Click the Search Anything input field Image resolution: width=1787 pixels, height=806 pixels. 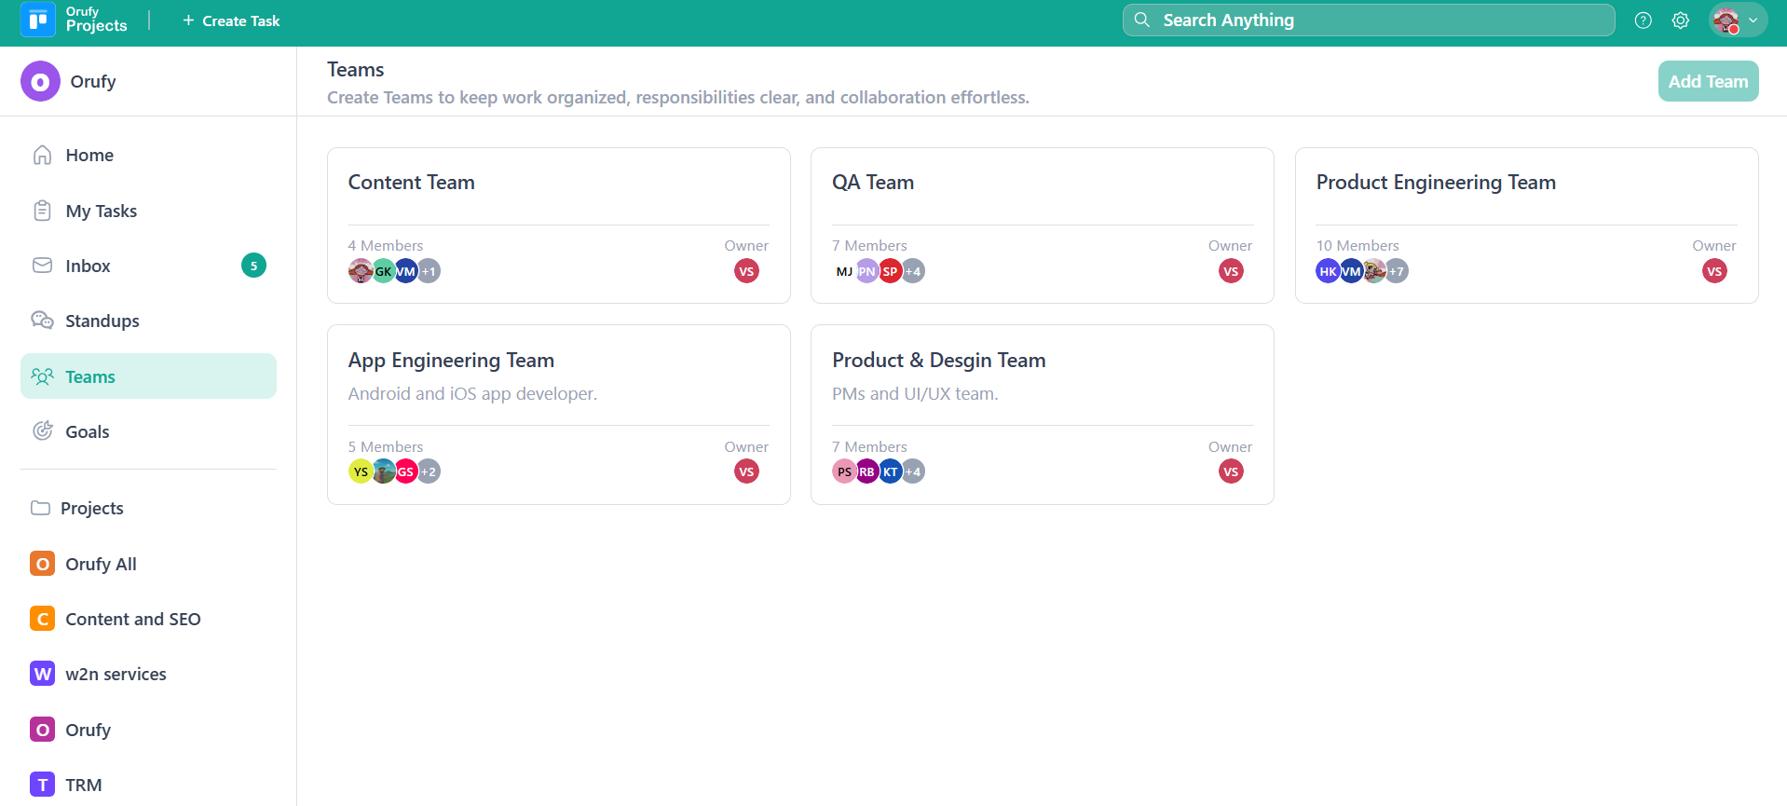(x=1368, y=20)
